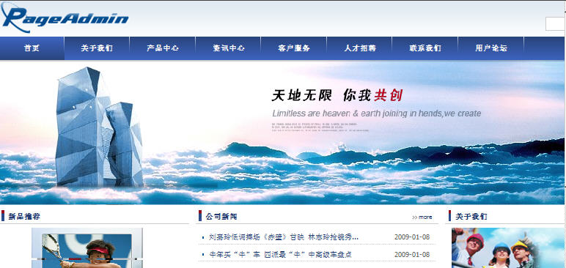This screenshot has height=268, width=566.
Task: Click the tennis player product thumbnail
Action: (87, 248)
